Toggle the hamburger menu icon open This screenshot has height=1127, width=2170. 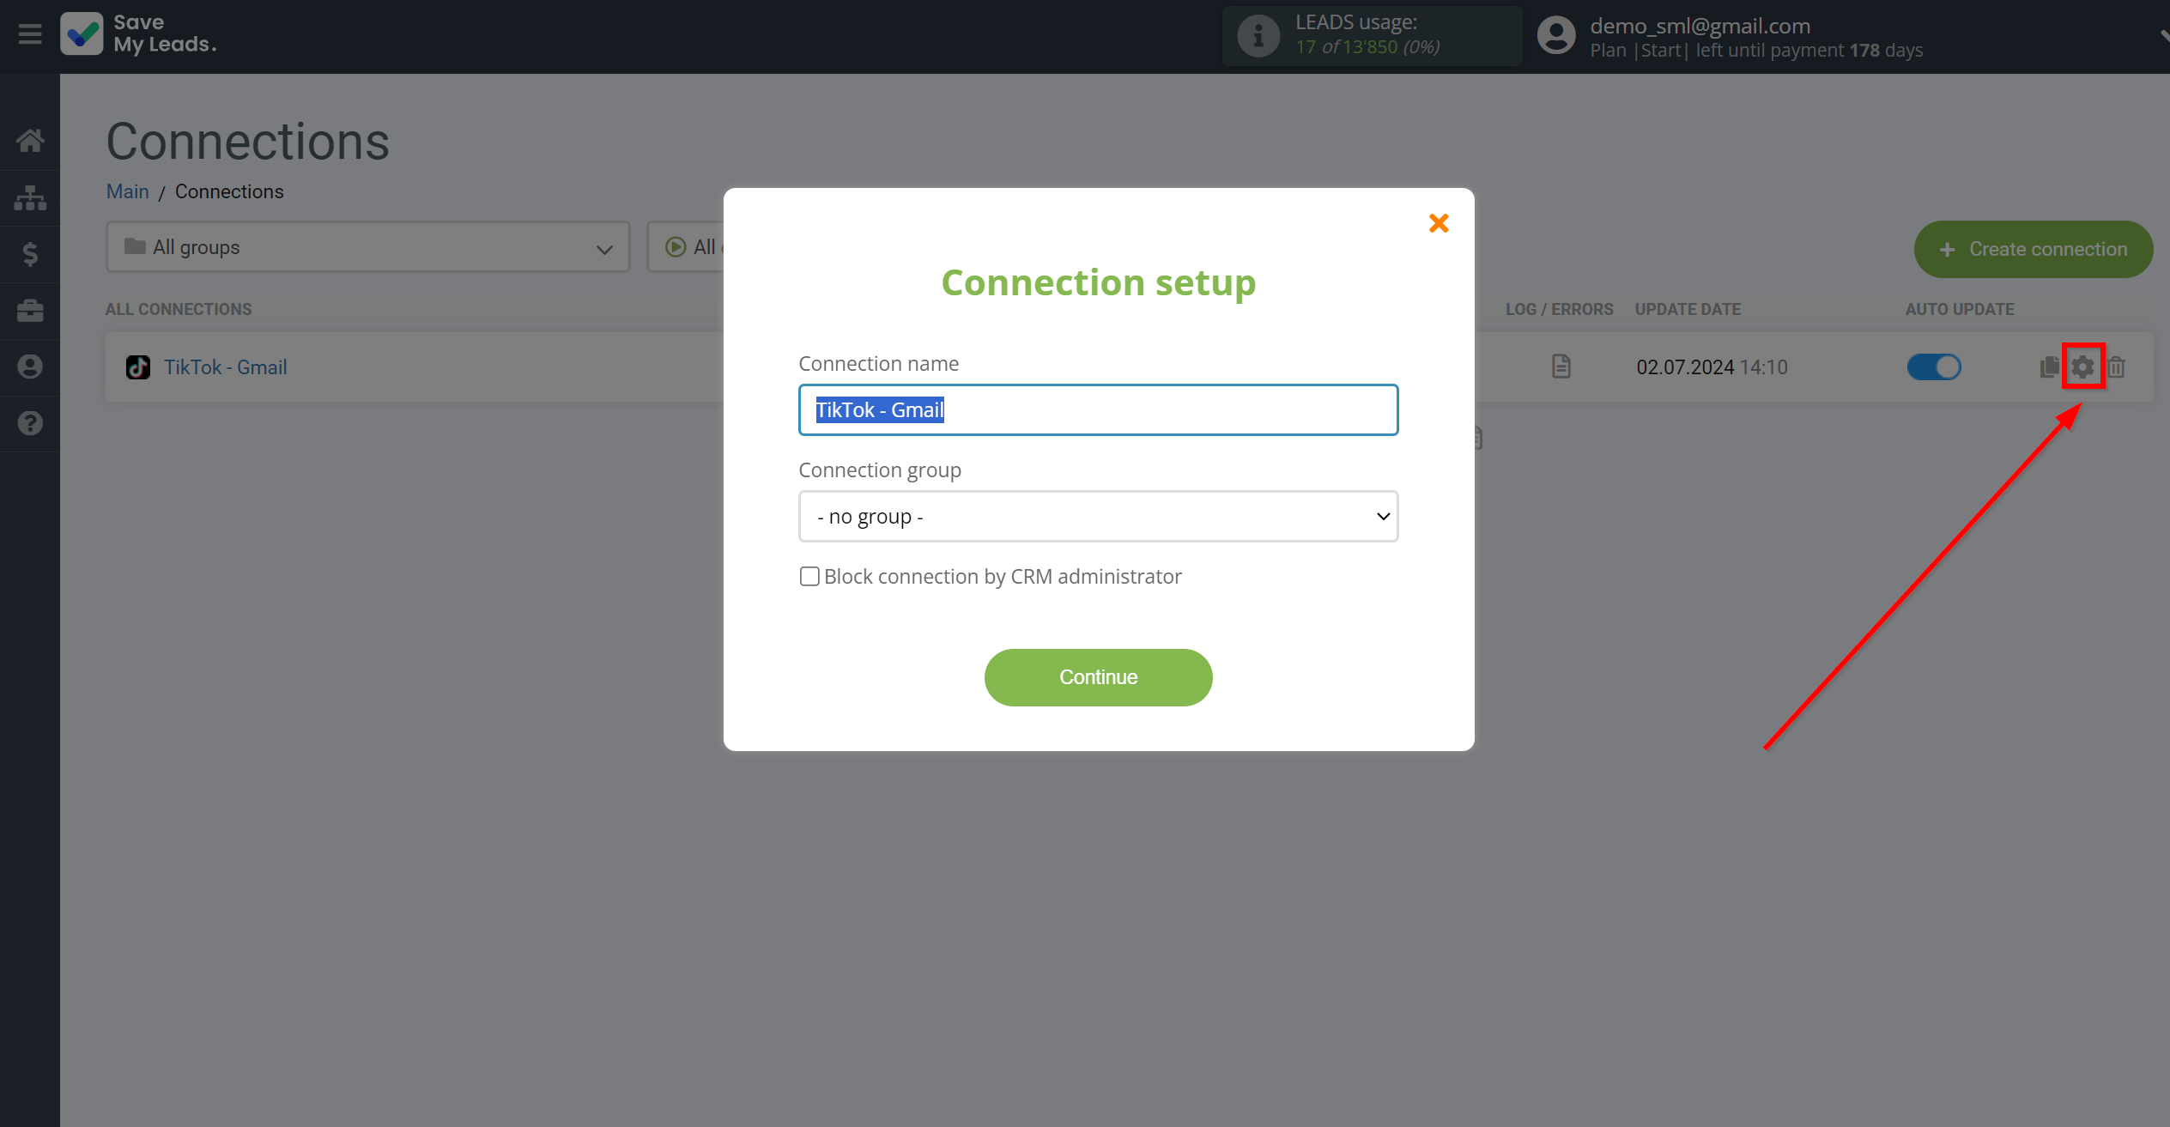[x=30, y=33]
